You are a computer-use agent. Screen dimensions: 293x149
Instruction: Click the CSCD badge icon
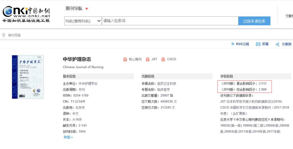163,59
